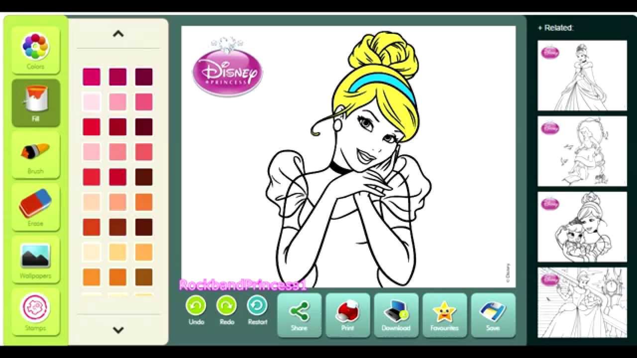
Task: Select dark brown swatch ending fifth row
Action: coord(144,177)
